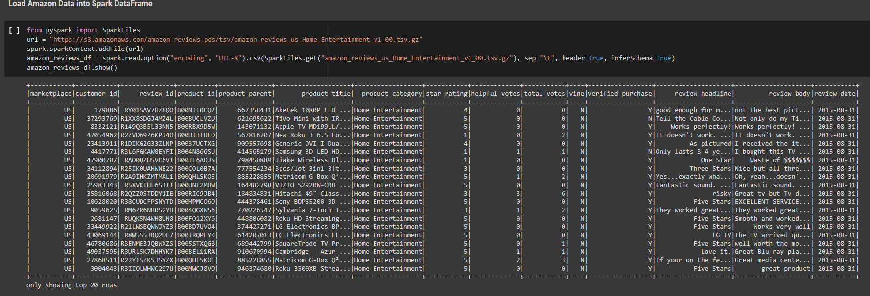870x296 pixels.
Task: Select review_id RY01SAV7HZ8QO
Action: point(149,110)
